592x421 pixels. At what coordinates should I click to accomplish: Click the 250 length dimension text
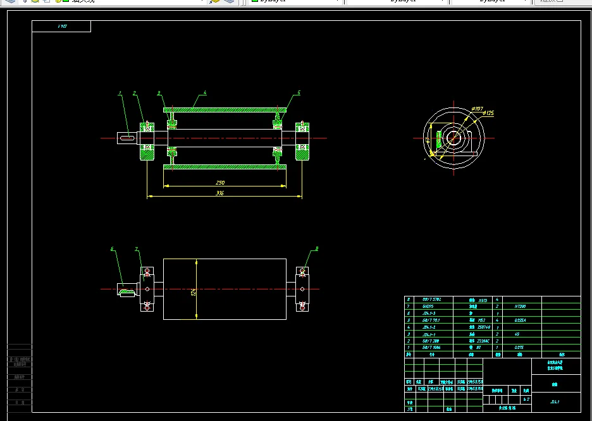(x=220, y=183)
